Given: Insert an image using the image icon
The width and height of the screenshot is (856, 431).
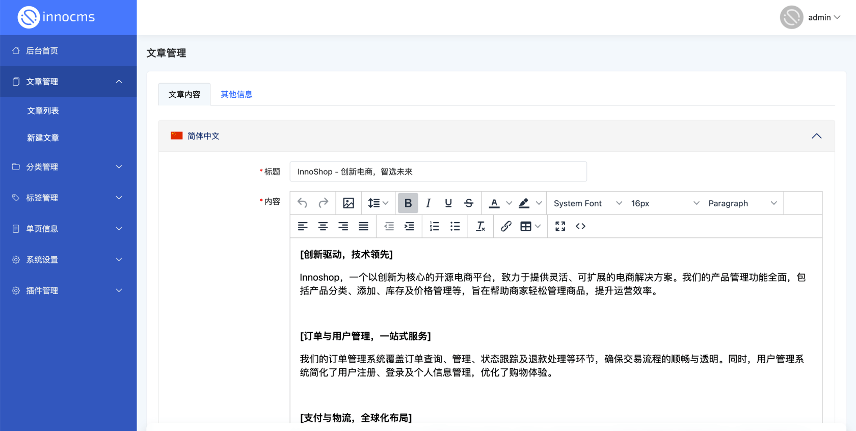Looking at the screenshot, I should 349,203.
